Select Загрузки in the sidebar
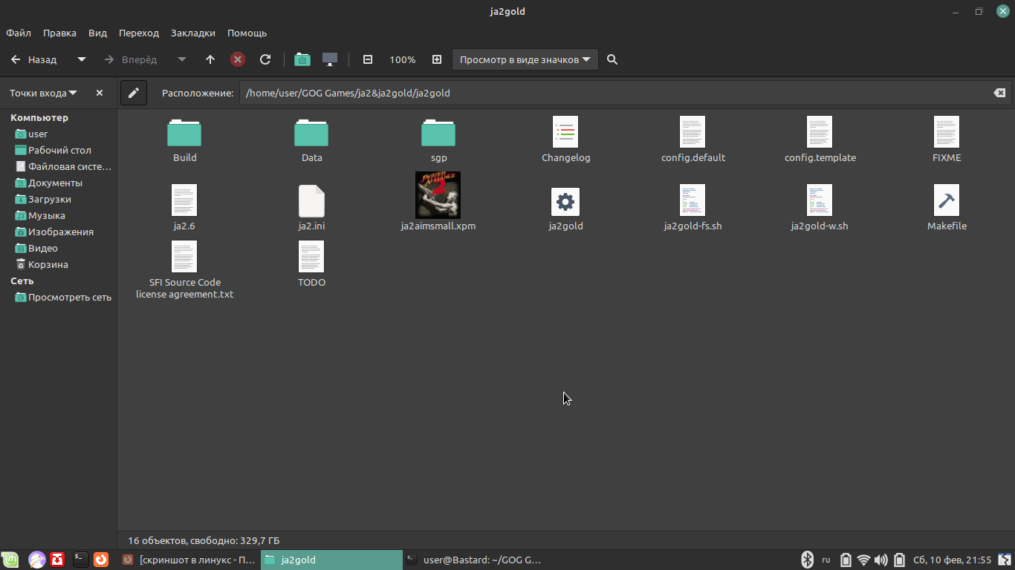1015x570 pixels. point(49,199)
